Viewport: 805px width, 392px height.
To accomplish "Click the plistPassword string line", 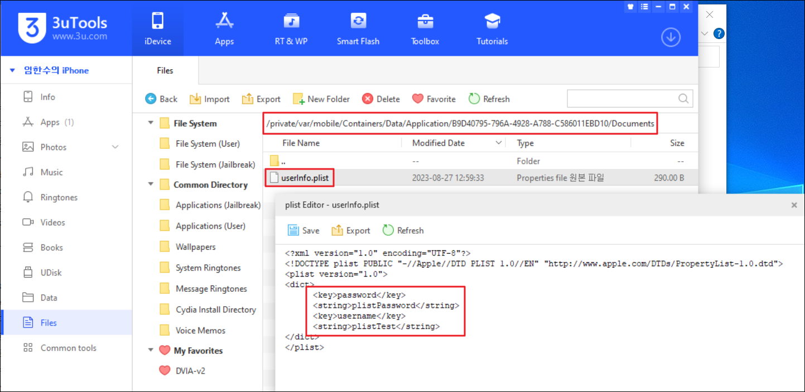I will pos(386,306).
